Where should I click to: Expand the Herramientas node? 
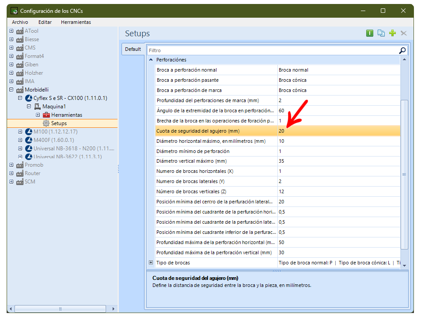(x=38, y=115)
